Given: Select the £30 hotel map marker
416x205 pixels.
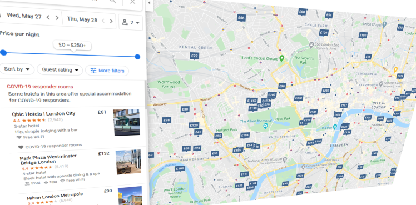Looking at the screenshot, I should coord(185,109).
